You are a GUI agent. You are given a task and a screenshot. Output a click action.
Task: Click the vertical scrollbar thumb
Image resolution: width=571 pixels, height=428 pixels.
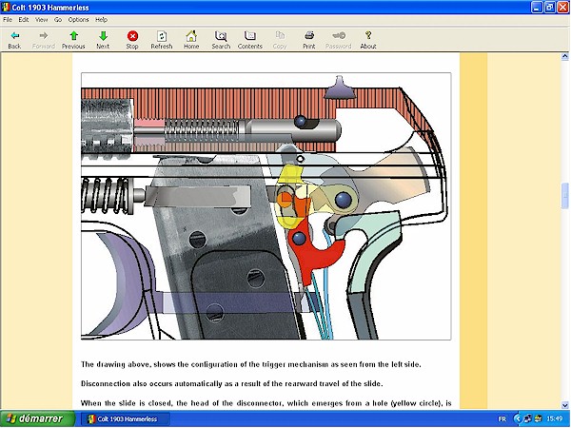point(564,196)
